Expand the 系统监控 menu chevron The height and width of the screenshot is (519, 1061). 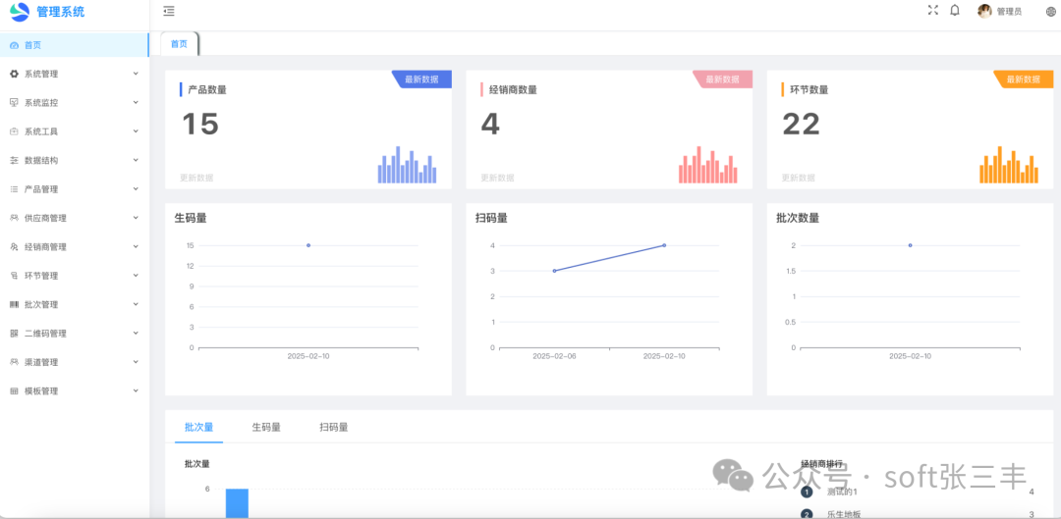pyautogui.click(x=136, y=102)
